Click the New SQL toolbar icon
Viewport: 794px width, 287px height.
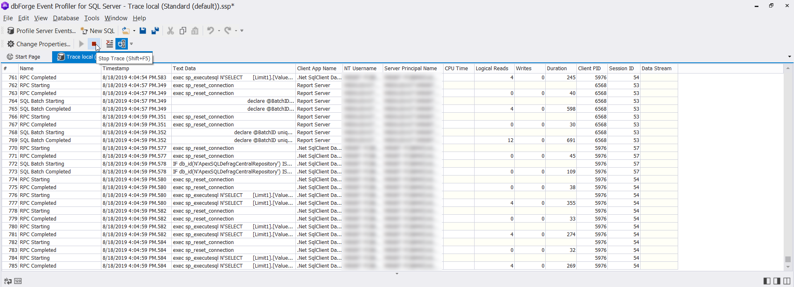84,31
